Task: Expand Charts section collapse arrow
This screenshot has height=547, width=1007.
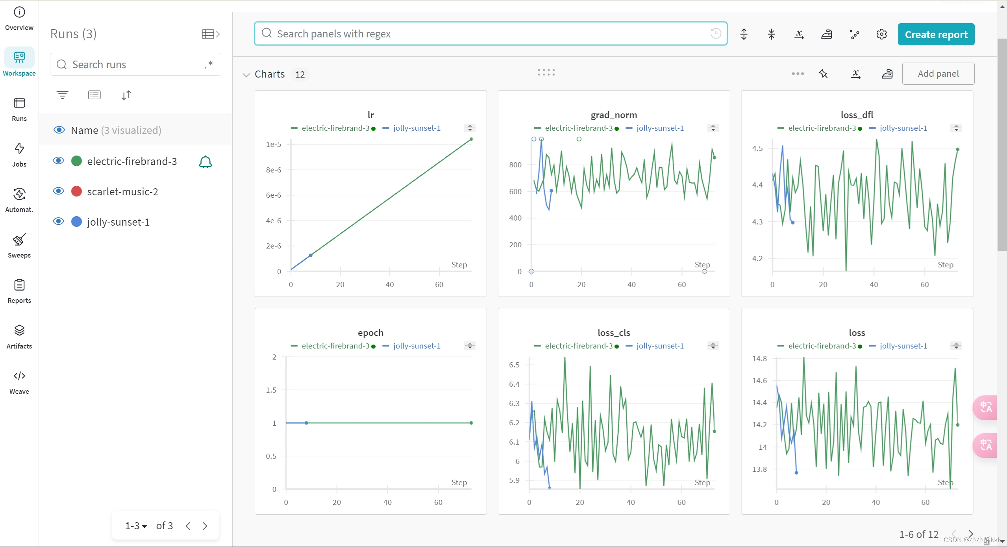Action: pyautogui.click(x=246, y=74)
